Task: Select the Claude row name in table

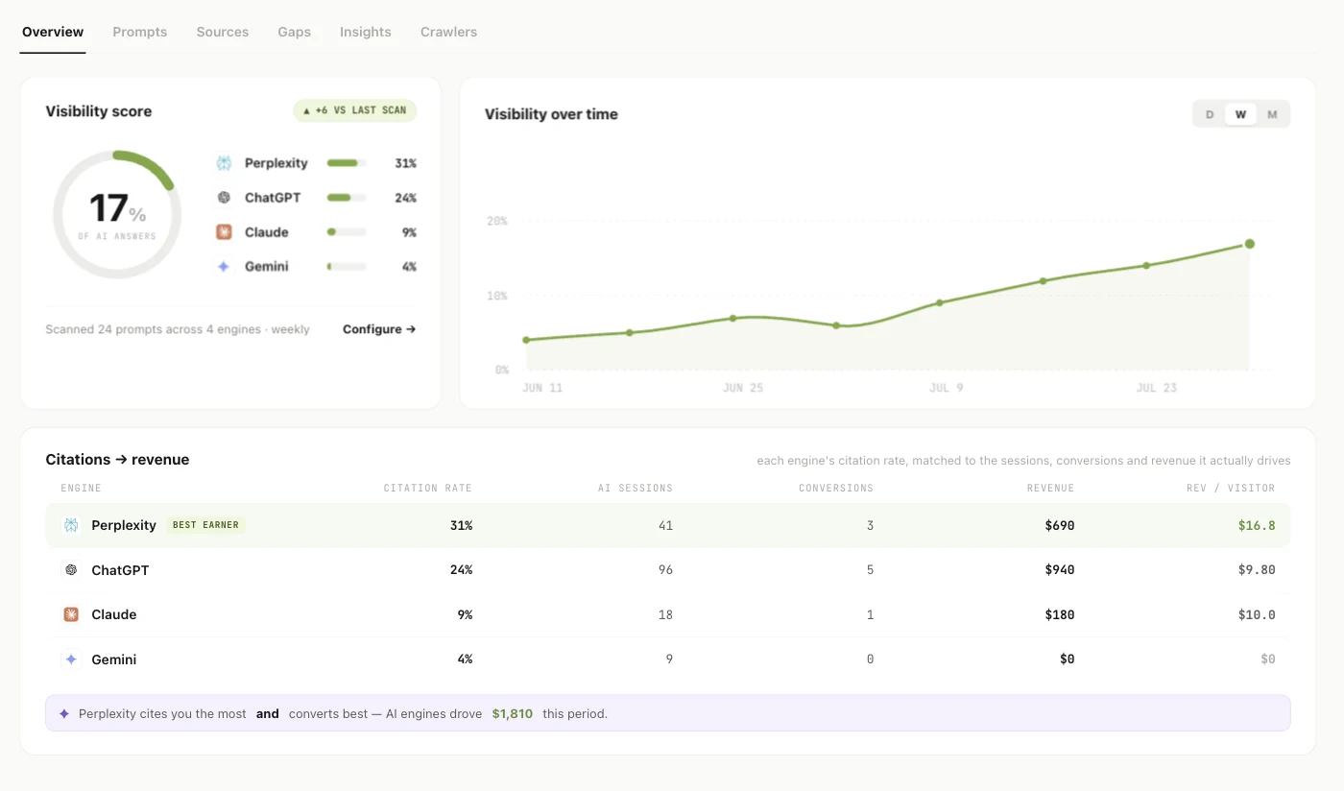Action: pos(114,614)
